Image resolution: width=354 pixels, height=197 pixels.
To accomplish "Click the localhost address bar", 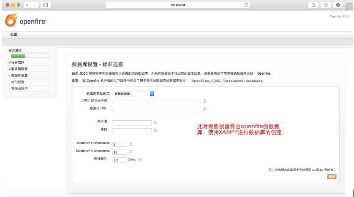I will [x=178, y=5].
